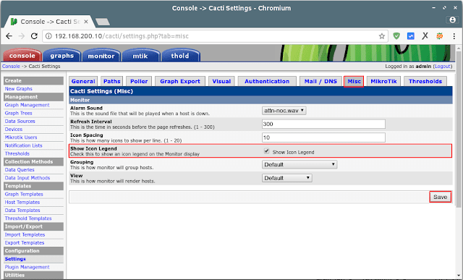Open Threshold Templates in sidebar

(x=28, y=219)
